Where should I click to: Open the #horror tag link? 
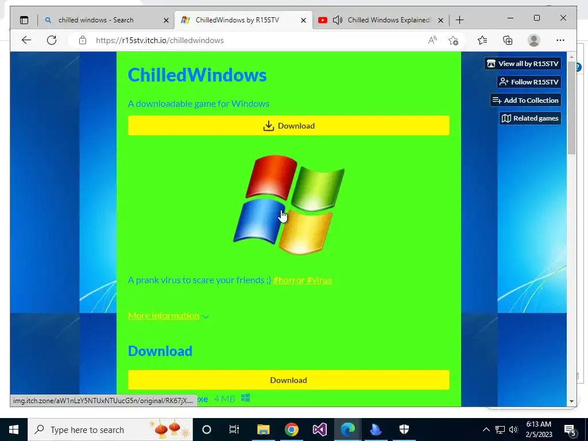pyautogui.click(x=289, y=280)
